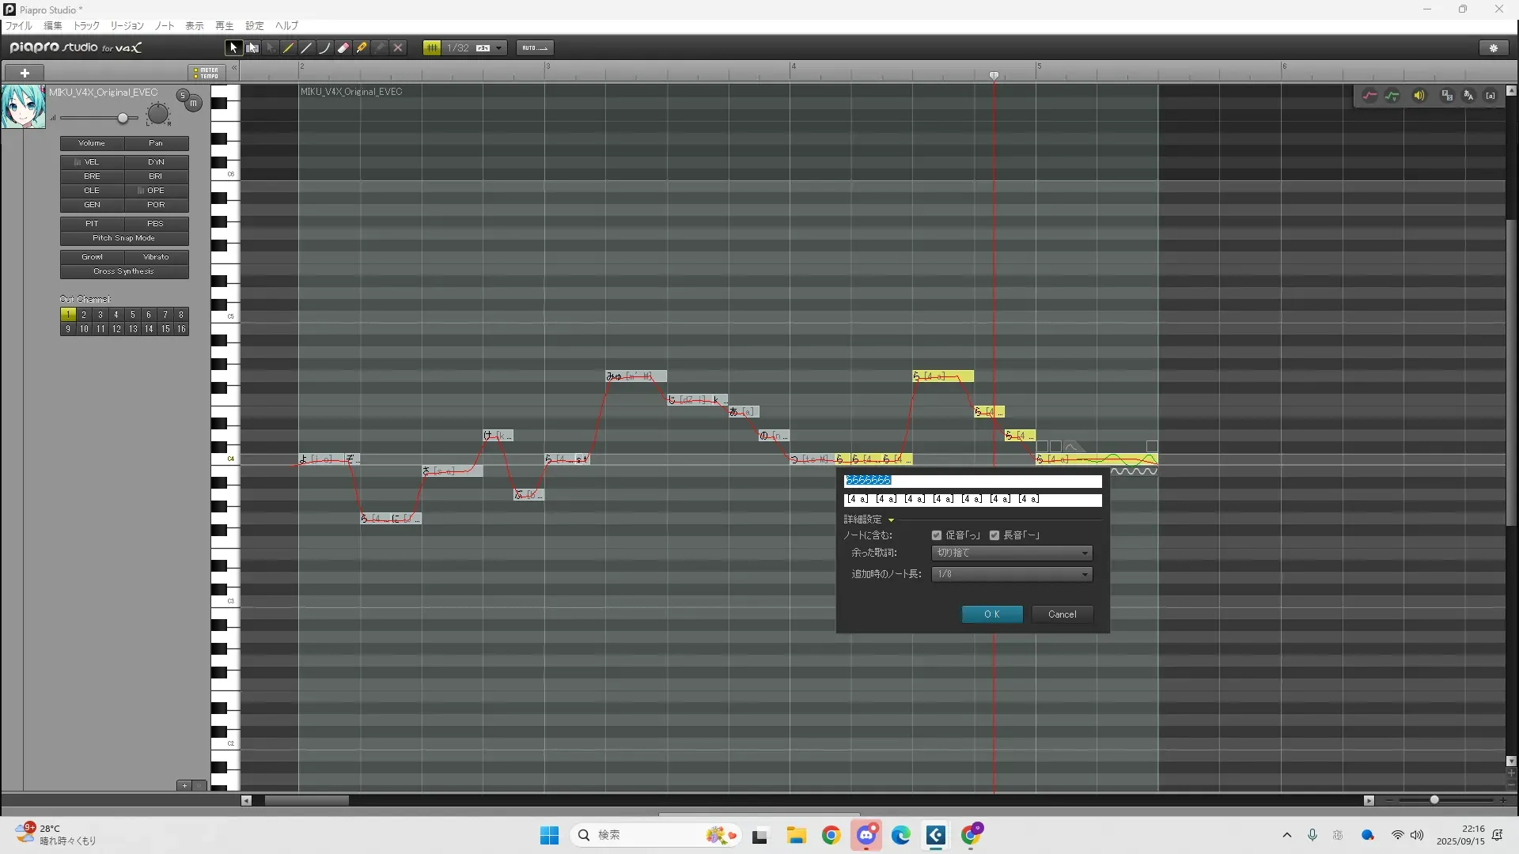This screenshot has width=1519, height=854.
Task: Open the 追加時のノート長 dropdown
Action: [x=1012, y=574]
